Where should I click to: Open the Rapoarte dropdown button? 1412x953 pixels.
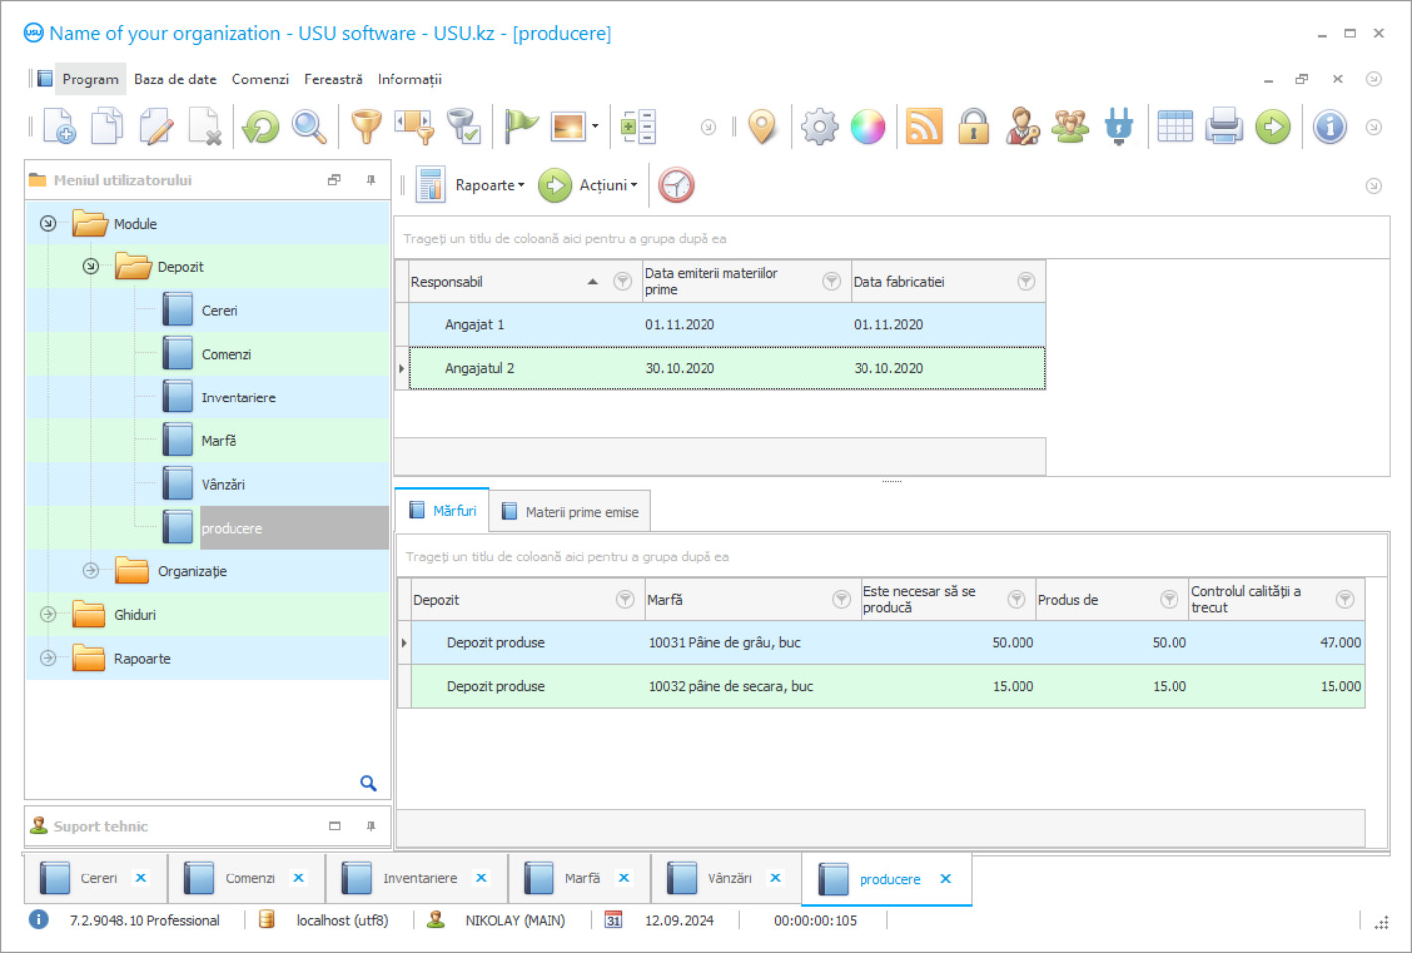point(489,185)
